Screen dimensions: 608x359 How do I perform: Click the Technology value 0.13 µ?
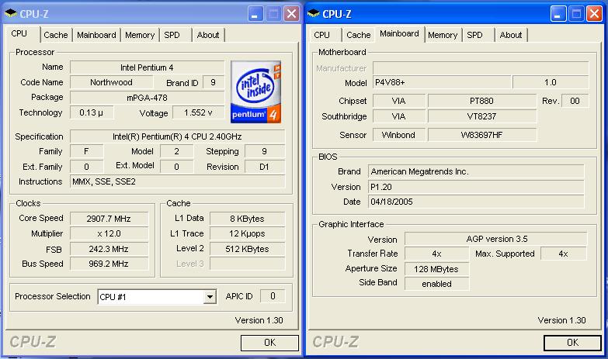(x=92, y=112)
